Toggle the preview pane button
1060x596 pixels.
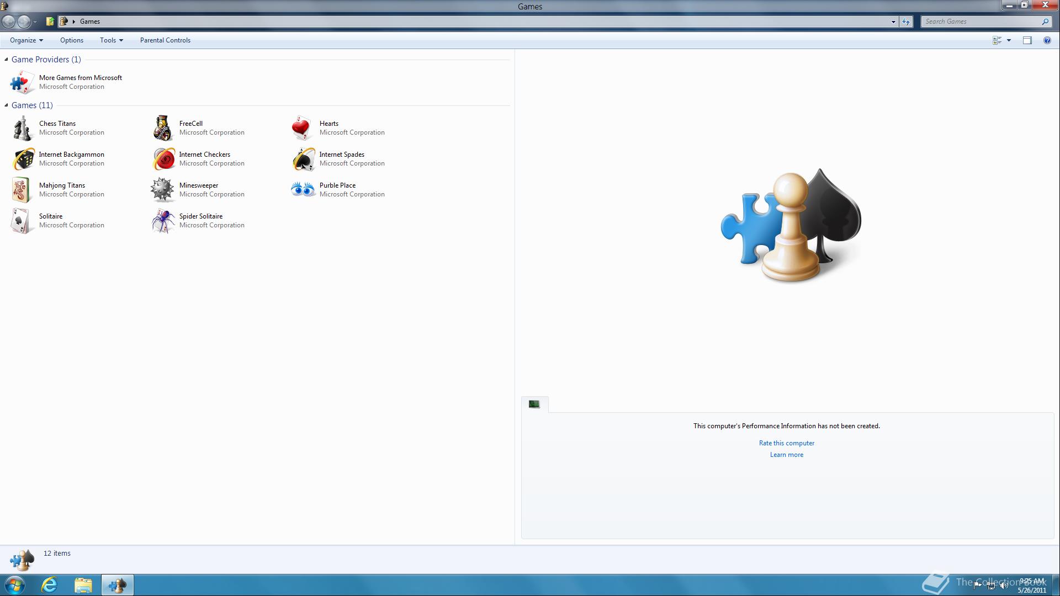1027,40
